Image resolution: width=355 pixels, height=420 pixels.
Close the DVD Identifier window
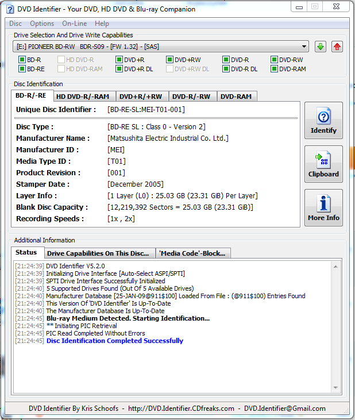point(336,7)
